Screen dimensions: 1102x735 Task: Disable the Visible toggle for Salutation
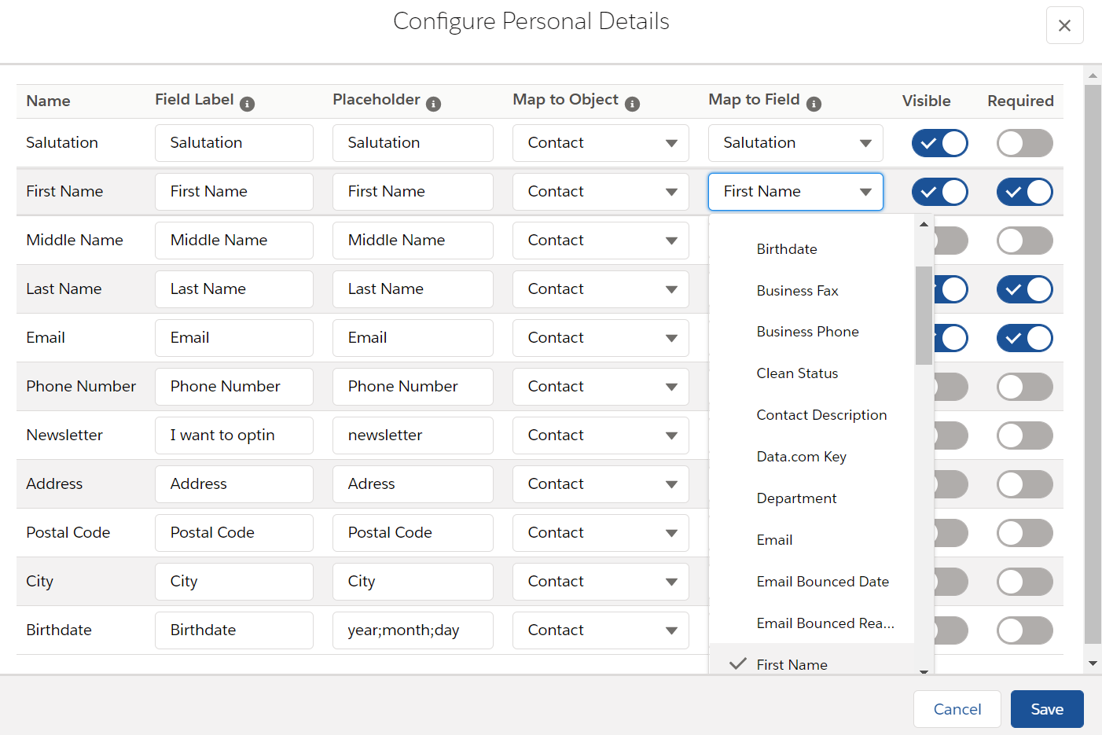(940, 143)
